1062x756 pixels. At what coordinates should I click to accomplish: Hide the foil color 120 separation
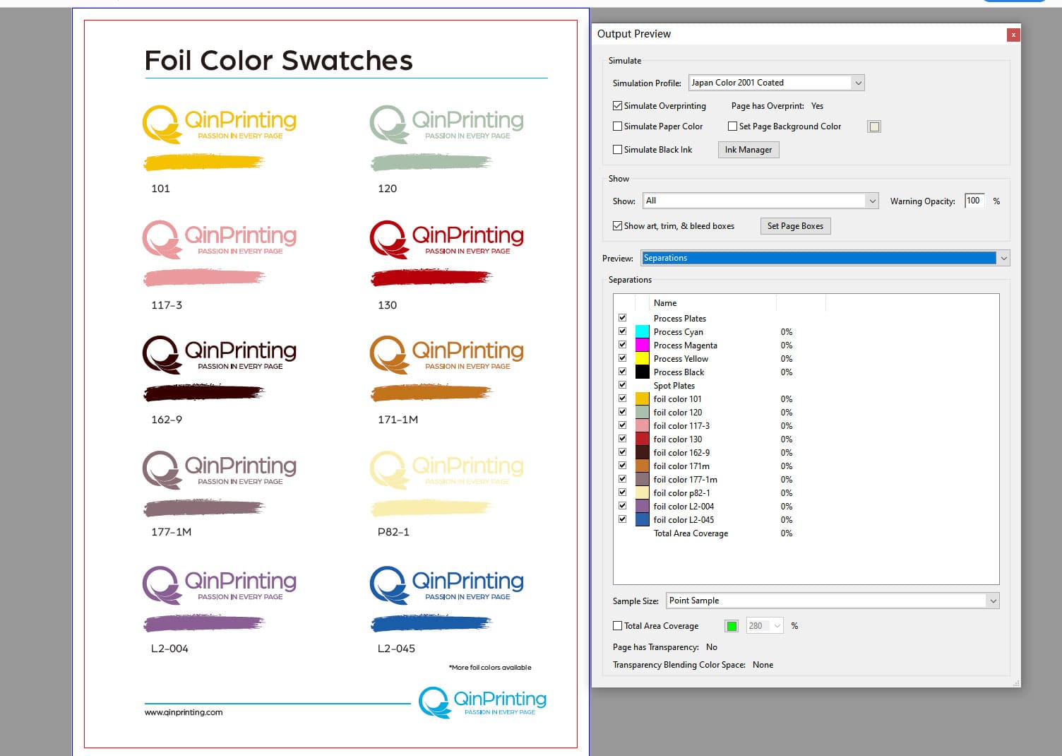coord(622,412)
